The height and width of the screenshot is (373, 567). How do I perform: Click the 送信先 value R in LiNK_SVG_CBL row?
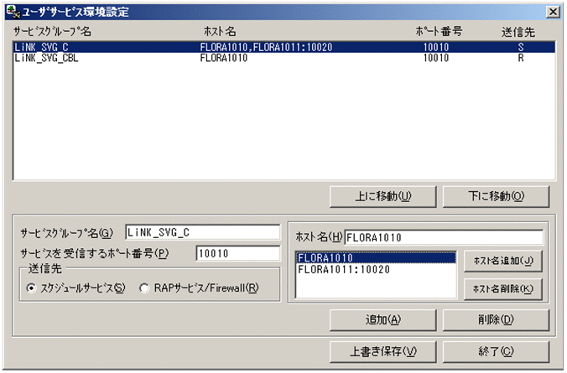click(521, 58)
